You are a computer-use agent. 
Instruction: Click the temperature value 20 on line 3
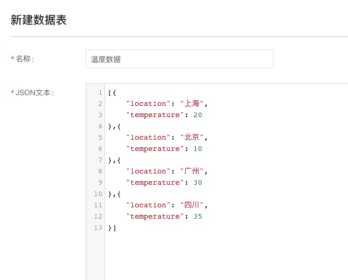198,115
